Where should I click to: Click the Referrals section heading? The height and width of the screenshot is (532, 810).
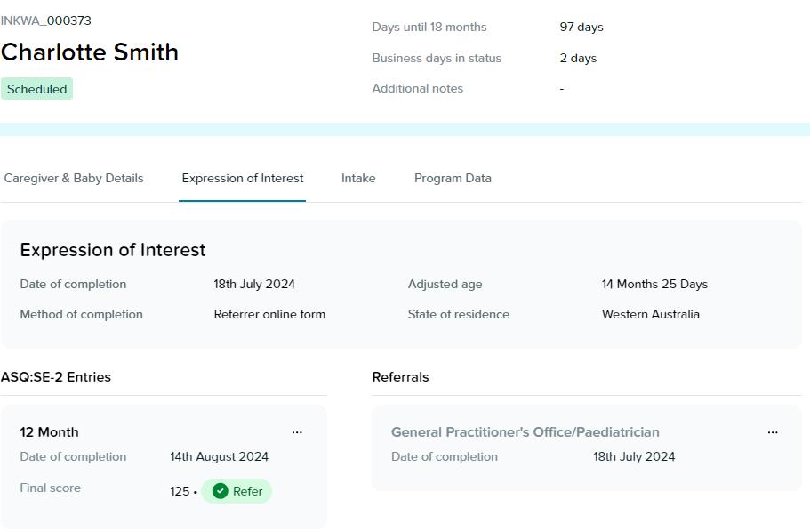[400, 377]
